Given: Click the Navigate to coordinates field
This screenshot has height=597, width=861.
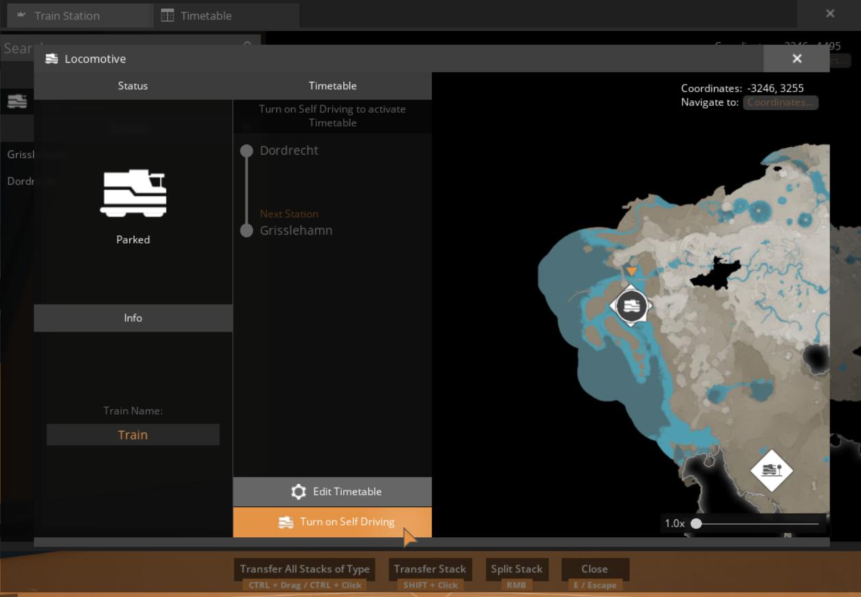Looking at the screenshot, I should click(x=780, y=102).
